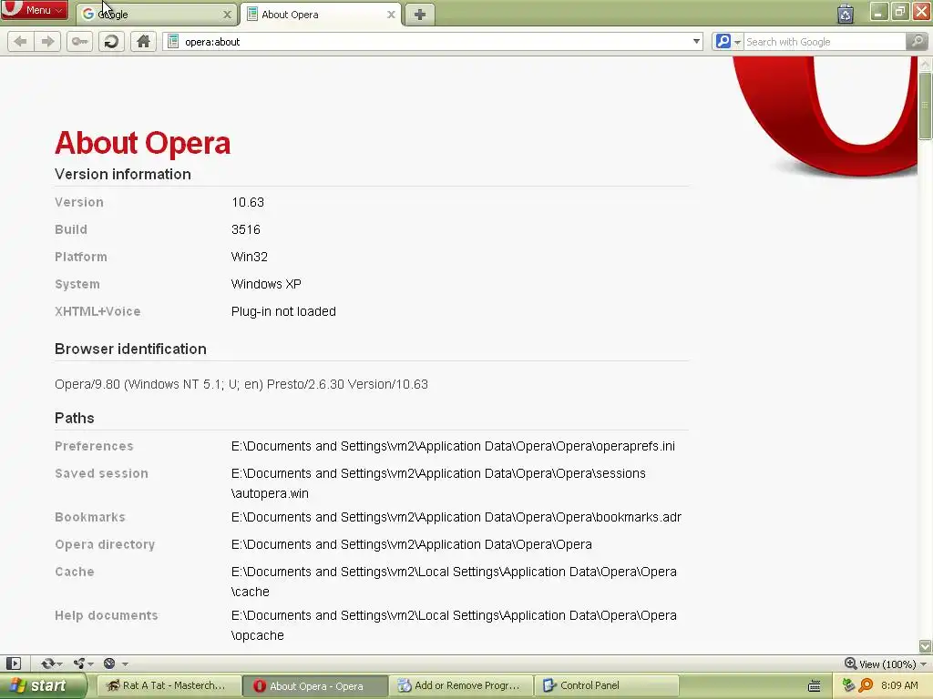
Task: Click the page icon in address bar
Action: pyautogui.click(x=173, y=42)
